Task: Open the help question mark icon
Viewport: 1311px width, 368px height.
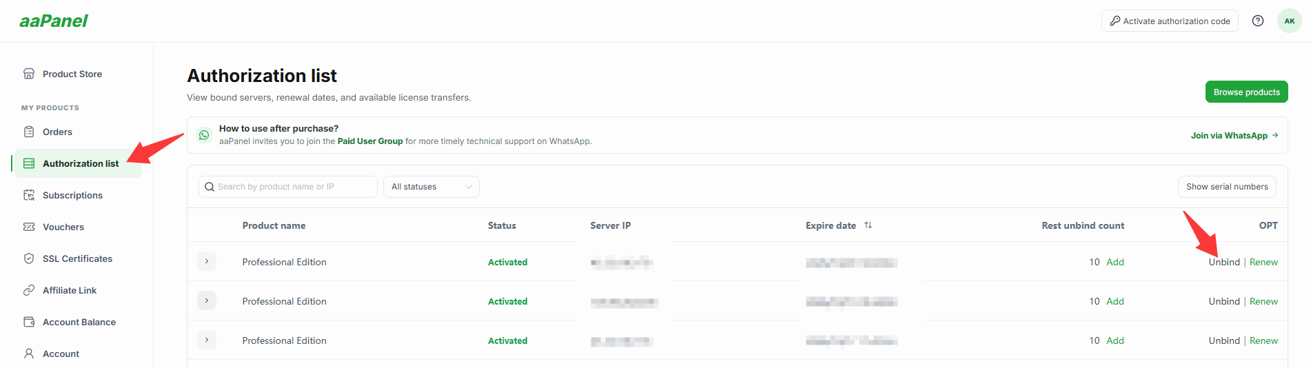Action: click(1258, 21)
